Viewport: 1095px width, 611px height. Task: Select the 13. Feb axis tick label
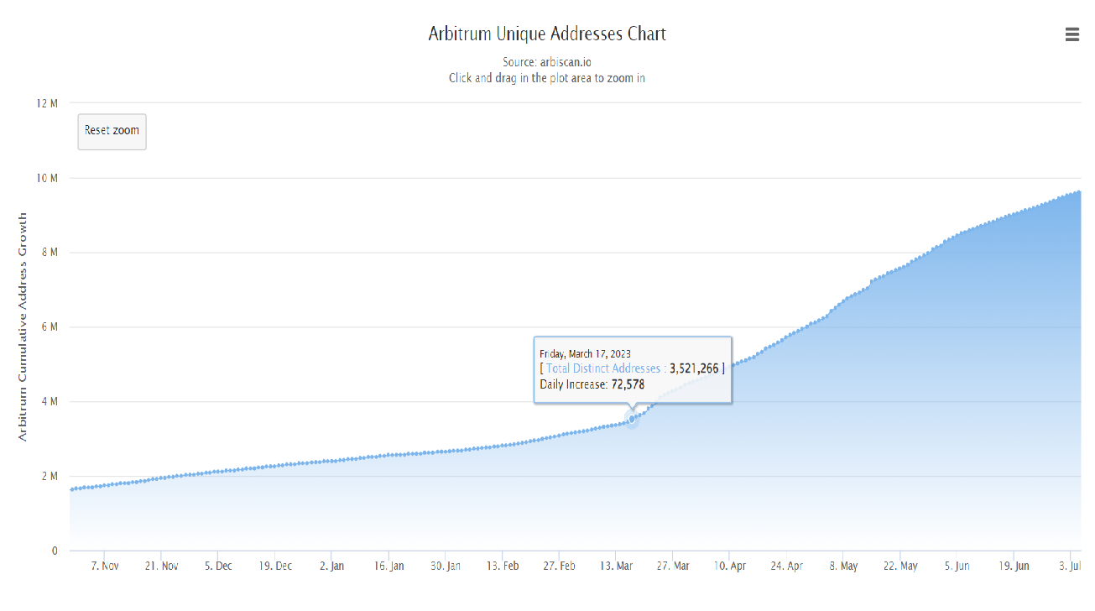coord(502,567)
